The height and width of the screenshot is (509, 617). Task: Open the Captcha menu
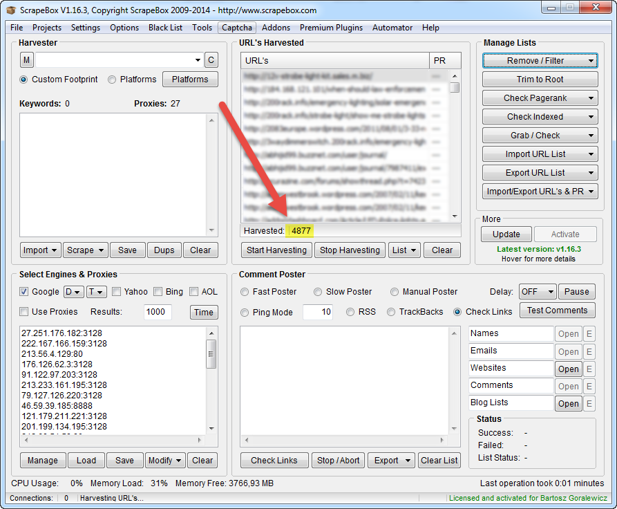[x=237, y=28]
